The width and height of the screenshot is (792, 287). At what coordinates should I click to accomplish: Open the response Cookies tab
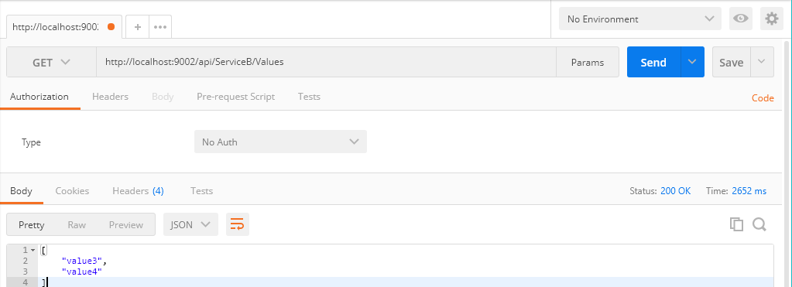72,190
